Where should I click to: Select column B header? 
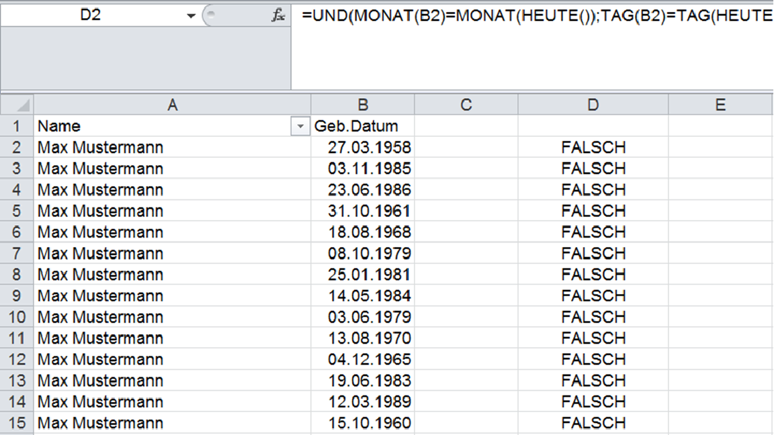click(363, 105)
